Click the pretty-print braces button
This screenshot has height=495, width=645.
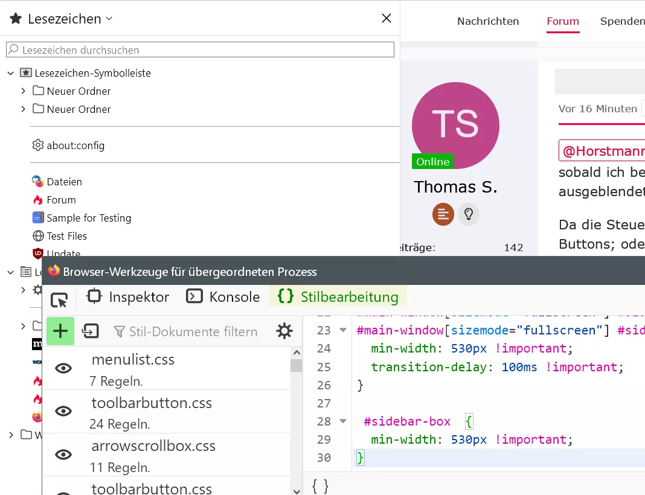point(320,487)
